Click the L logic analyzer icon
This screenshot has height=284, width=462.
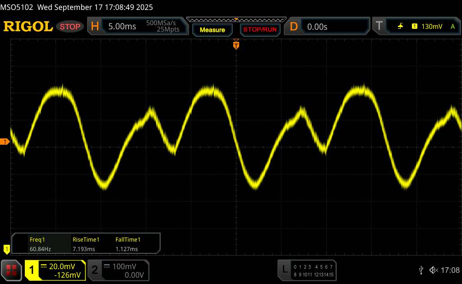tap(284, 270)
